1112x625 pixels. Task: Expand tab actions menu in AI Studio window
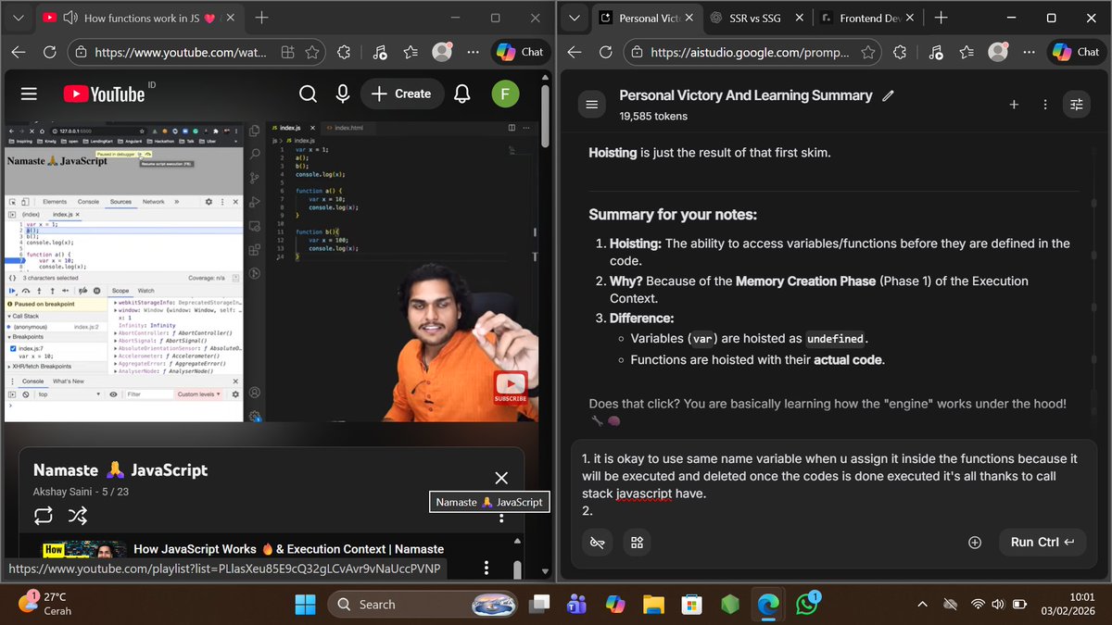(x=575, y=18)
